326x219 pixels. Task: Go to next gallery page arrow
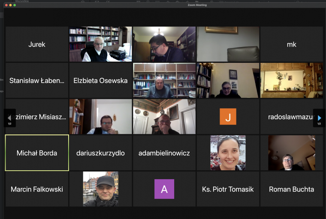click(x=319, y=118)
